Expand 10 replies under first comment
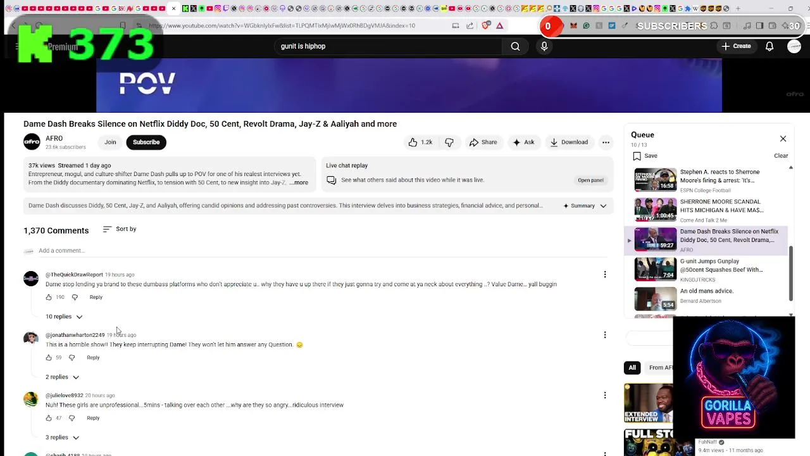 point(63,317)
